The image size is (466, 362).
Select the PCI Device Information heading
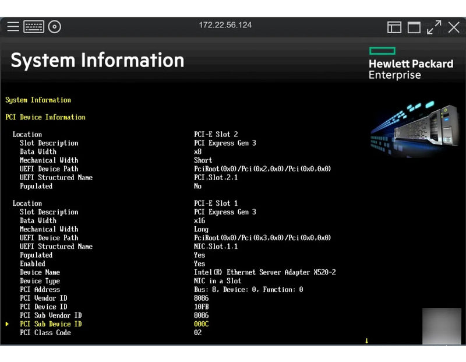(x=45, y=117)
